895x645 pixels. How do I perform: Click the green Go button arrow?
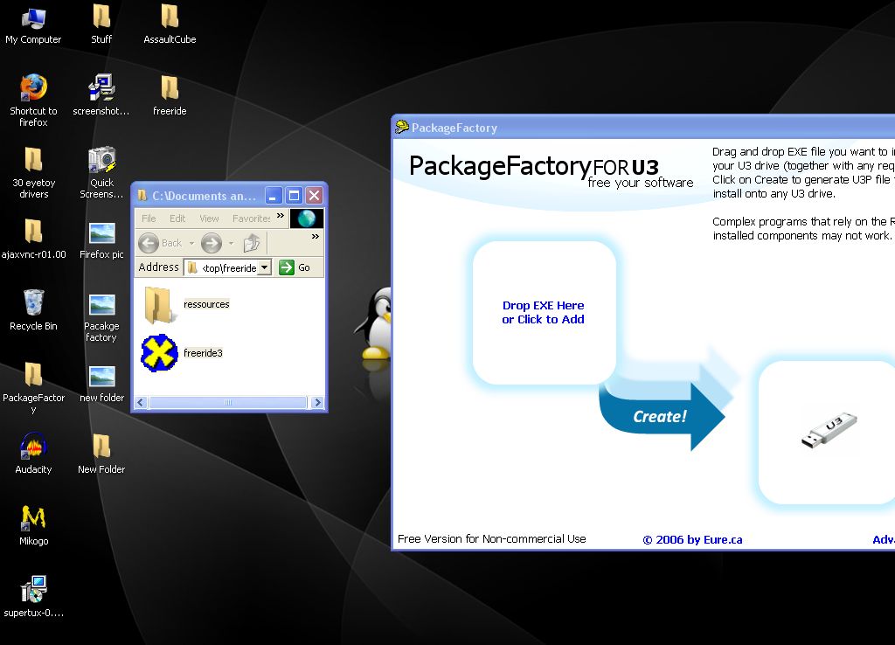[x=287, y=267]
